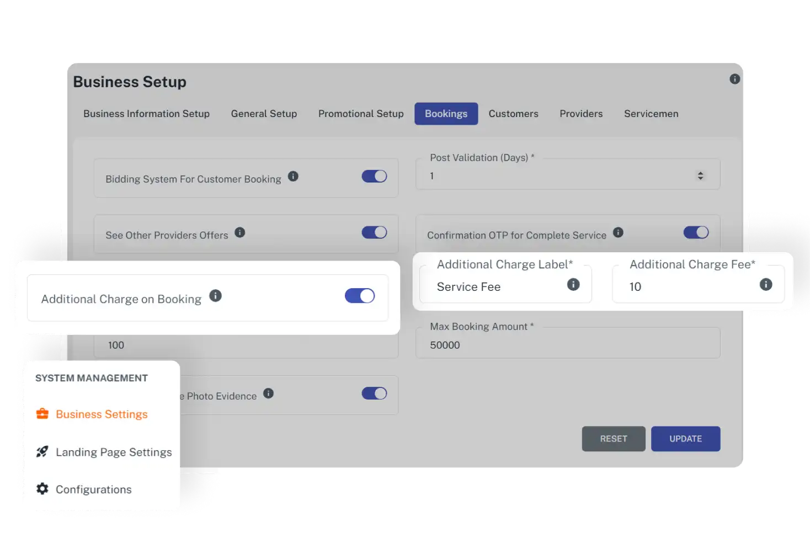This screenshot has width=810, height=548.
Task: Click info icon beside Photo Evidence
Action: (268, 393)
